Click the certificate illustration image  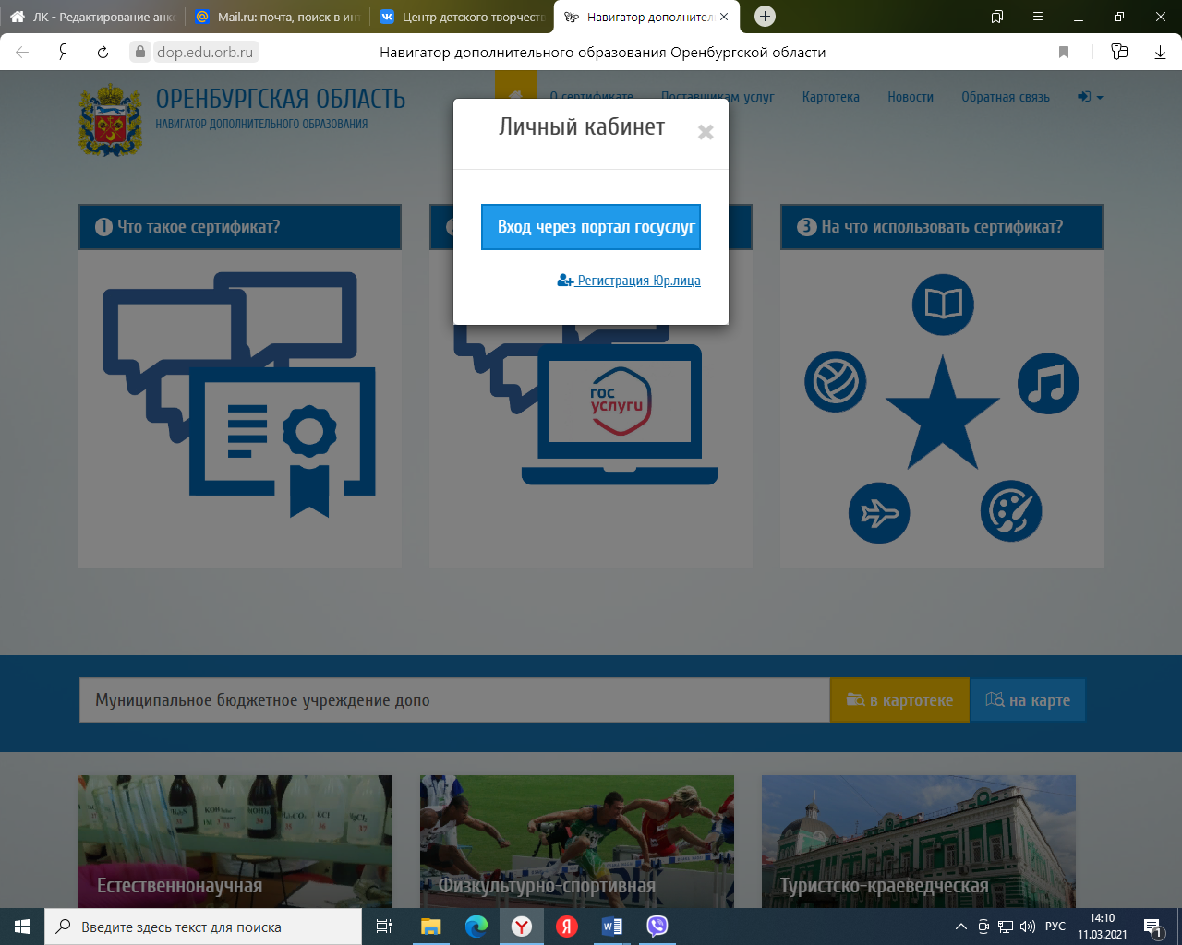point(239,394)
